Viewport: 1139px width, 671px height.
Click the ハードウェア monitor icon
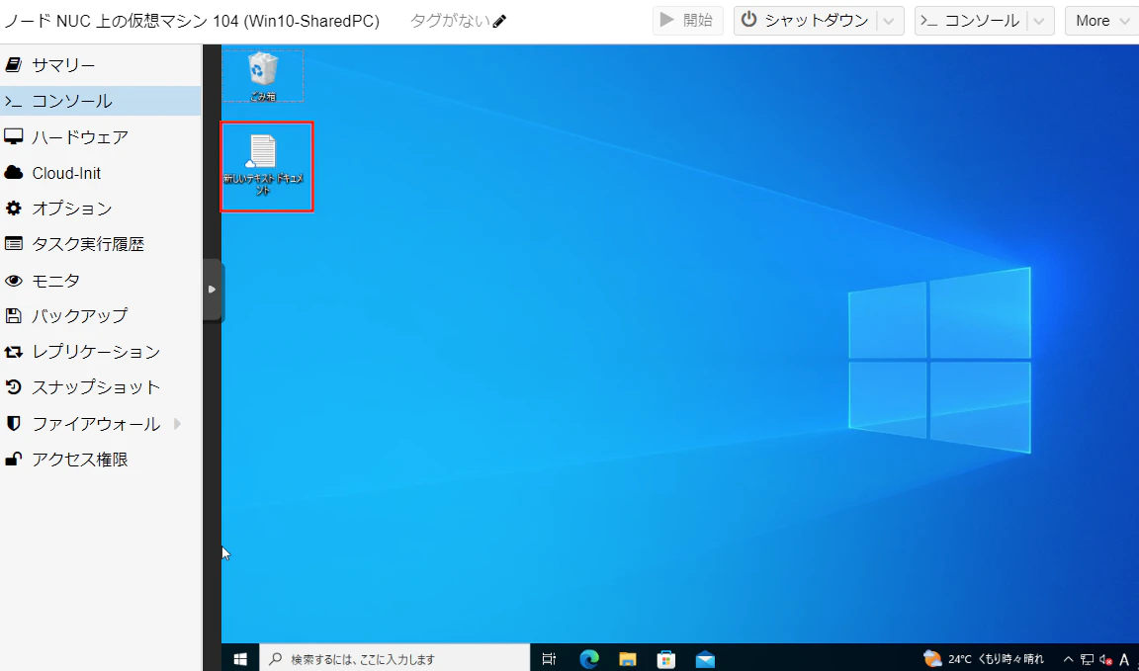tap(13, 136)
